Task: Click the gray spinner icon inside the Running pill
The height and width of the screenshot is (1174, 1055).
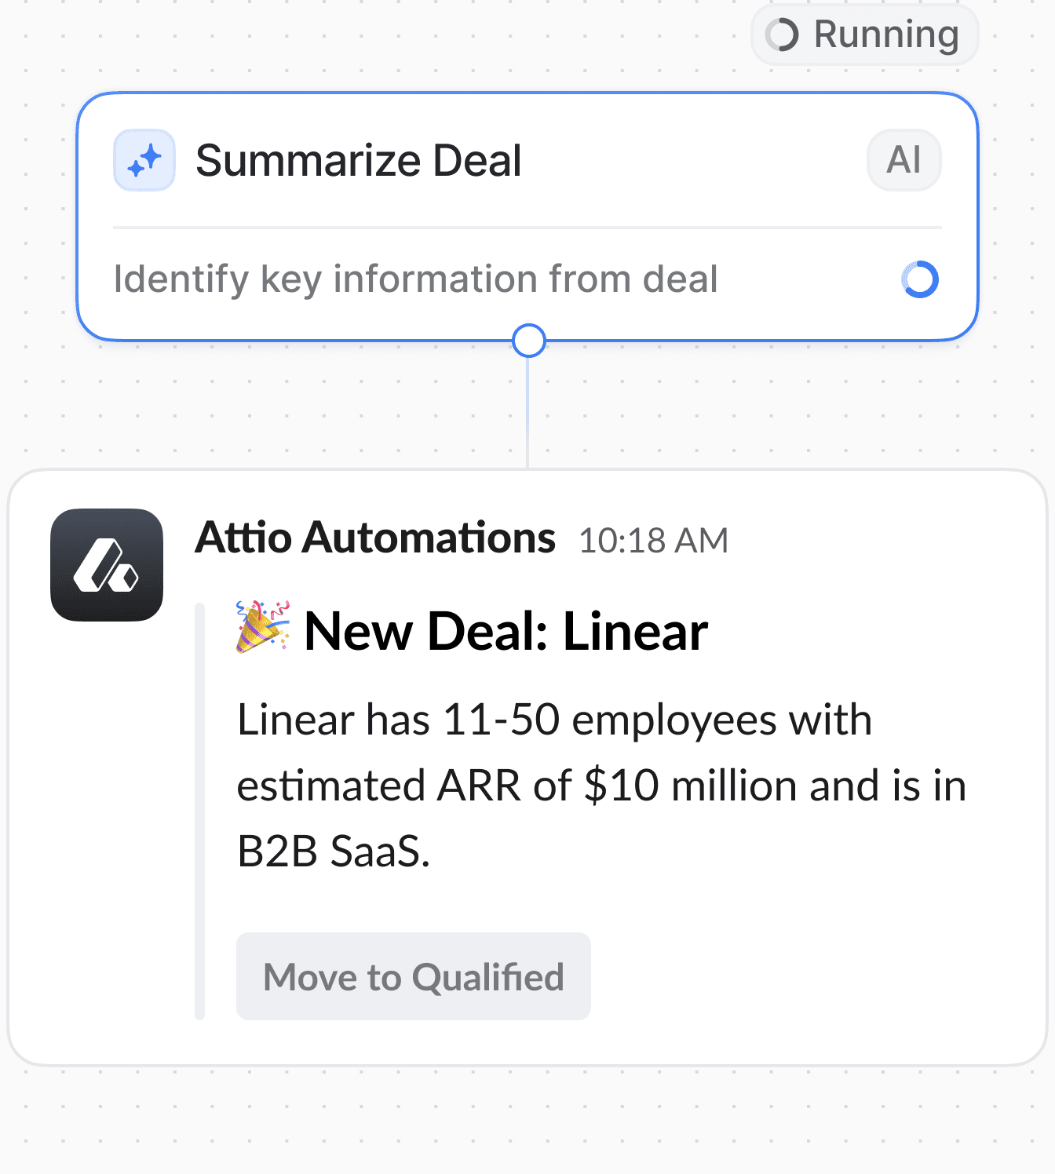Action: 782,35
